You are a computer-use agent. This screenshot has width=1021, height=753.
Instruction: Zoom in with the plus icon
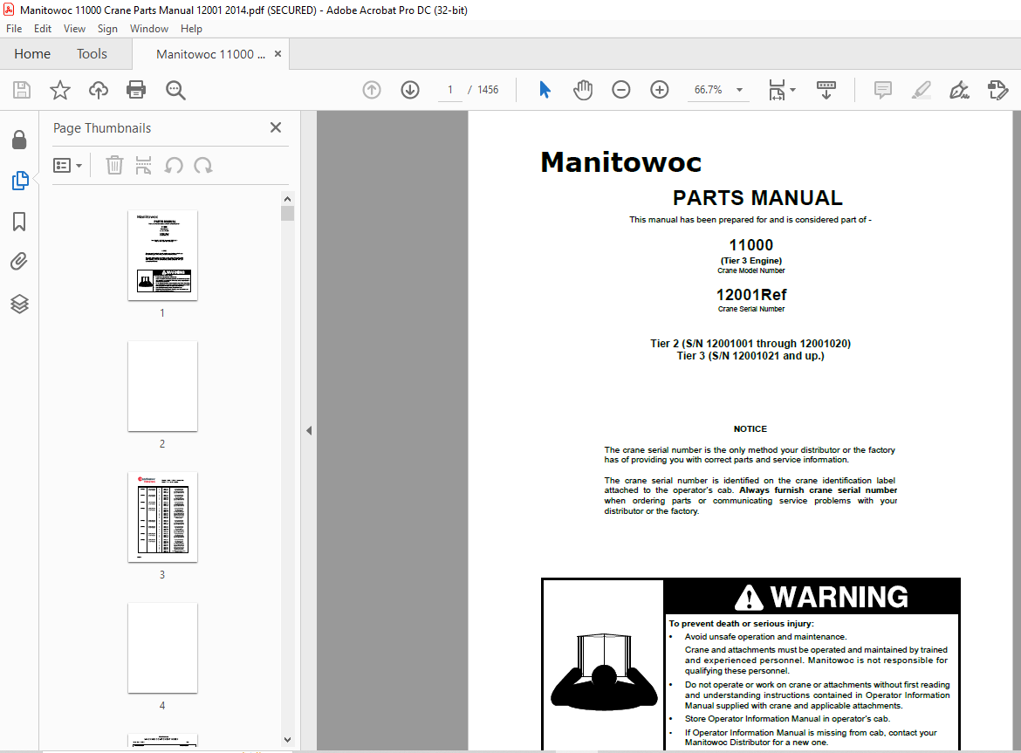[x=660, y=90]
